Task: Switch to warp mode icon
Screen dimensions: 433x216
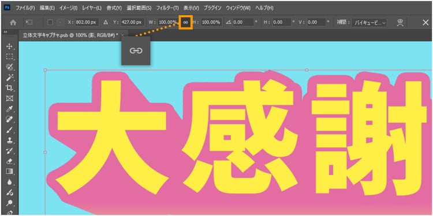Action: (x=400, y=22)
